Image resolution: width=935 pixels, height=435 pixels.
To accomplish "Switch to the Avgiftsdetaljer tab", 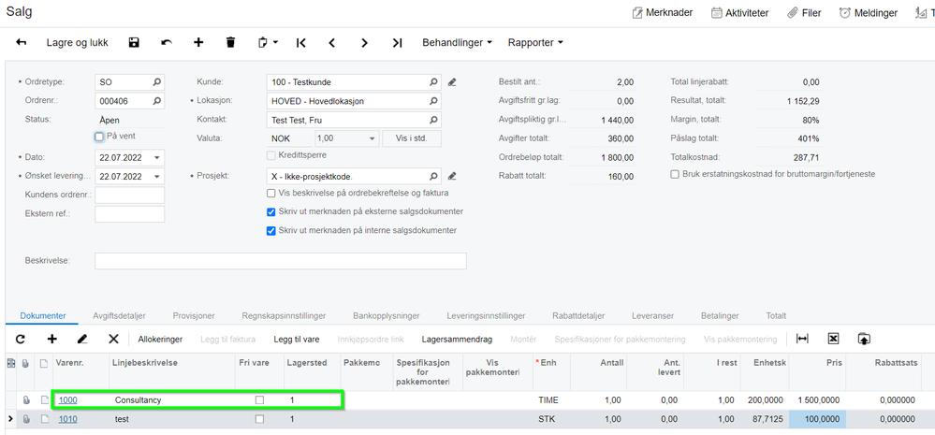I will [119, 316].
